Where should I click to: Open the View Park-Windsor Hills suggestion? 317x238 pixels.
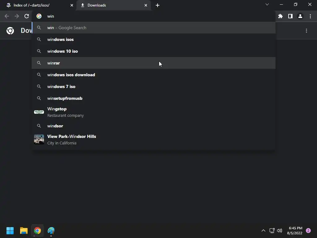154,140
